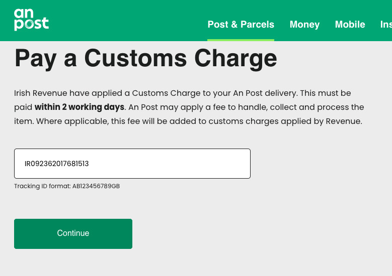
Task: Open the partially visible Insurance menu item
Action: coord(385,24)
